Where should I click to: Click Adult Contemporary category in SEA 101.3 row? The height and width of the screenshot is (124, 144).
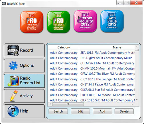tap(64, 53)
